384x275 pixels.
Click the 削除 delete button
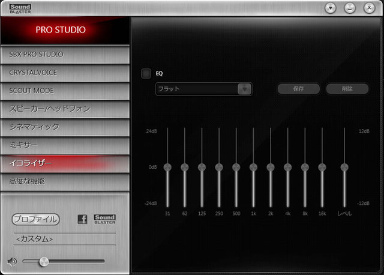[347, 89]
